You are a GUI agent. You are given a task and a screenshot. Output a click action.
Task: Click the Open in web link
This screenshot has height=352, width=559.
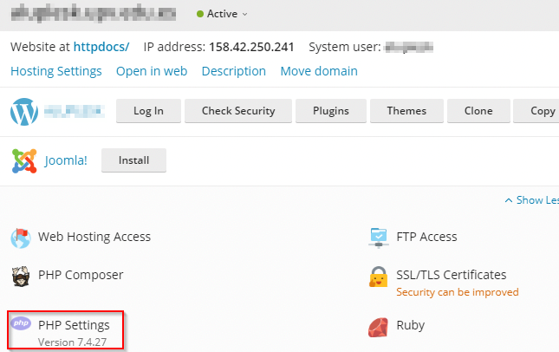click(x=152, y=71)
